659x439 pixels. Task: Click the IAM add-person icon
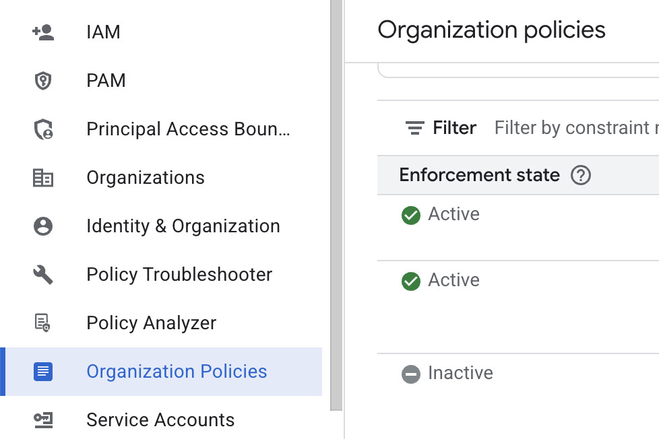tap(43, 32)
